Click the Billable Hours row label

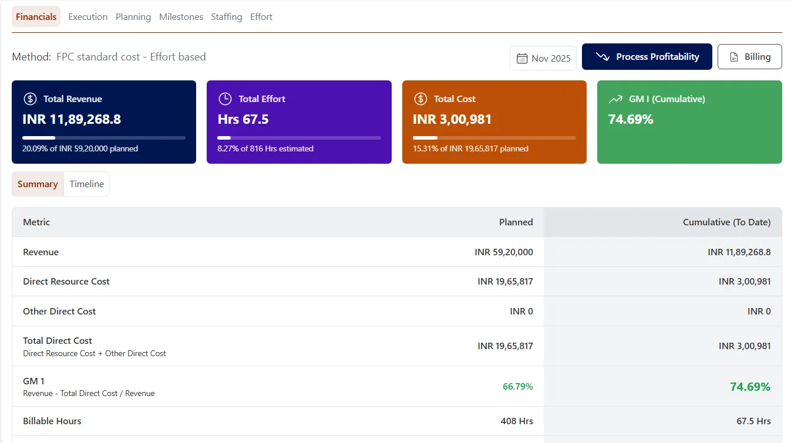coord(52,421)
